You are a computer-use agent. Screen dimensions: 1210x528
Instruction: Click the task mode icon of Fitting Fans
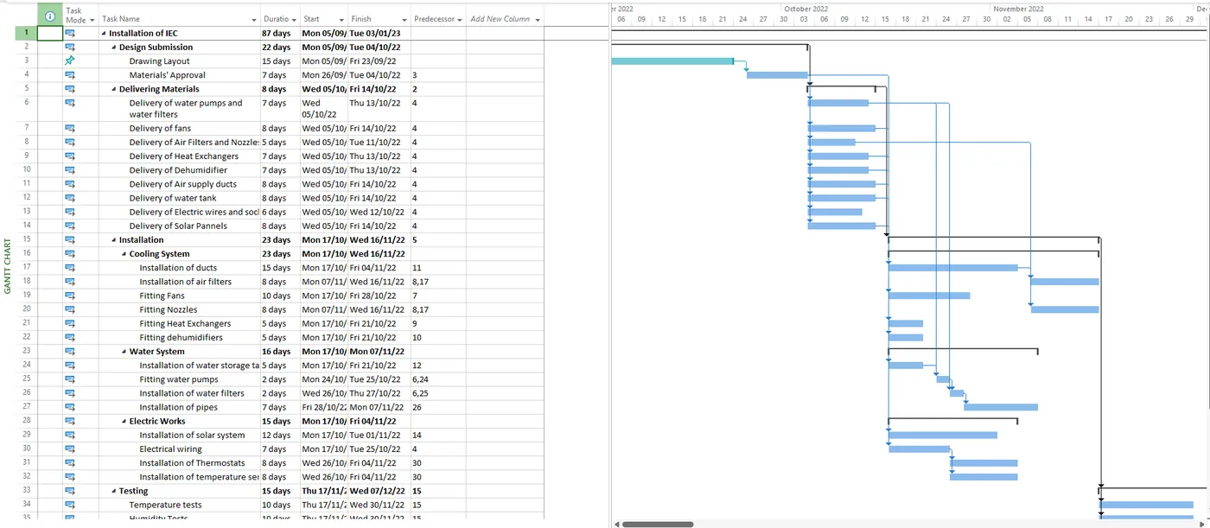click(x=70, y=296)
